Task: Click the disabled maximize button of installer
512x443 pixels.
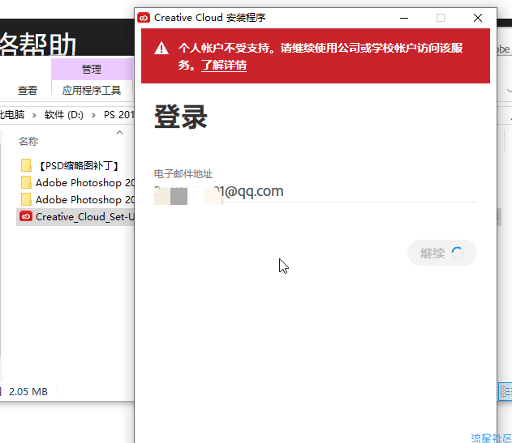Action: point(441,18)
